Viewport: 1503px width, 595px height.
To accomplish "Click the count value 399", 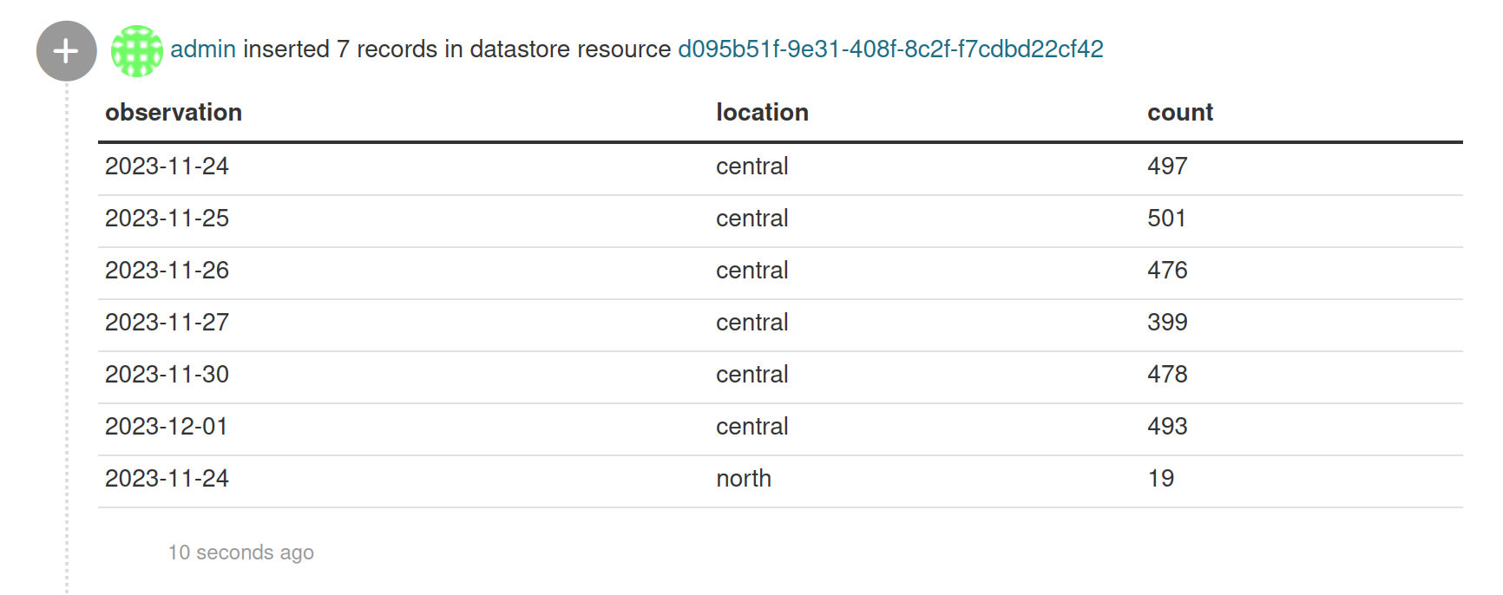I will point(1167,323).
